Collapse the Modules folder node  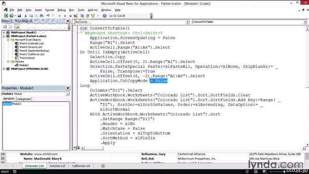[x=8, y=62]
